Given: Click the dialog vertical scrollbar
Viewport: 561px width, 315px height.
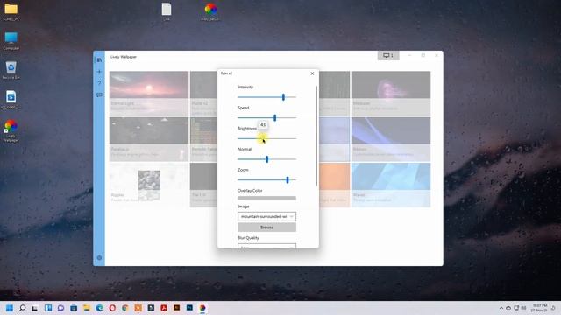Looking at the screenshot, I should (316, 136).
